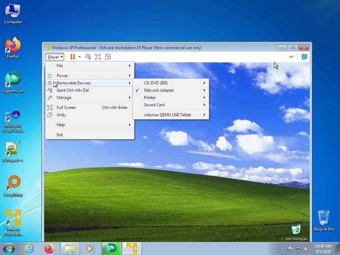Open the File submenu
This screenshot has height=255, width=340.
[x=90, y=66]
